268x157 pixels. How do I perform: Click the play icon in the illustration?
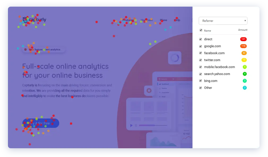tap(131, 125)
